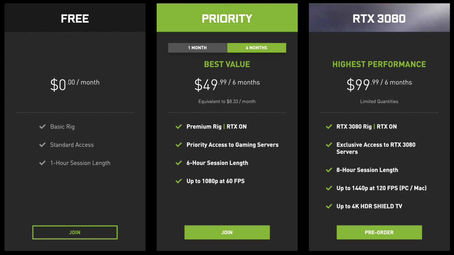Click the checkmark beside Standard Access

click(x=42, y=145)
